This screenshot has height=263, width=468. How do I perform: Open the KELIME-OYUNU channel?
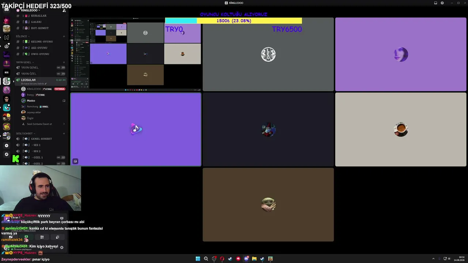[40, 42]
